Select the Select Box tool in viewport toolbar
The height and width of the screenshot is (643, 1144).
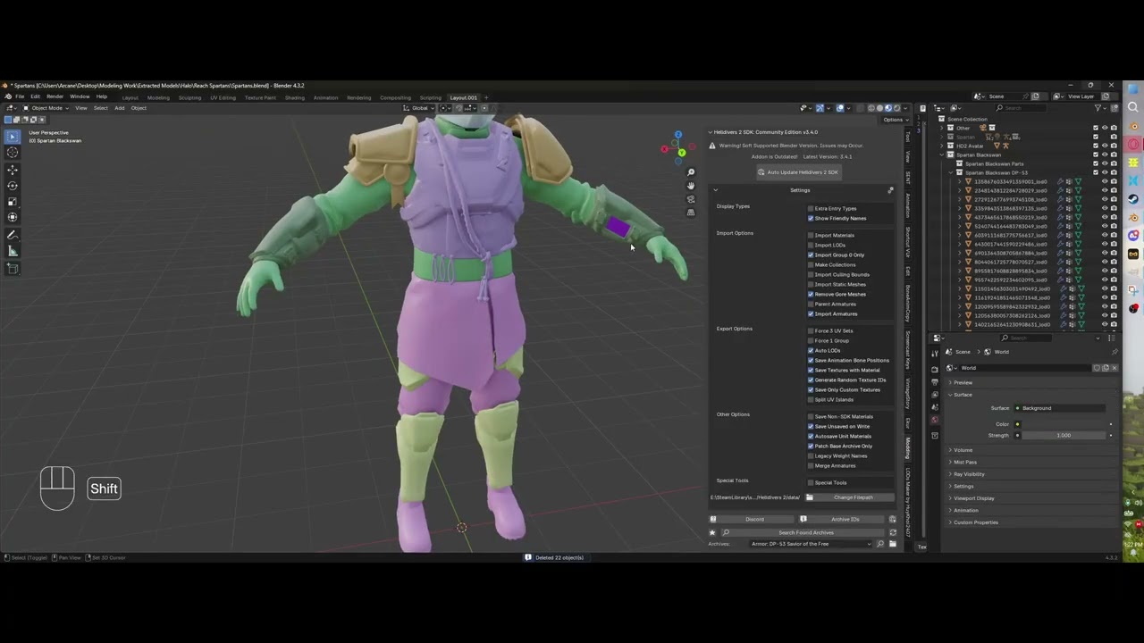pyautogui.click(x=13, y=137)
